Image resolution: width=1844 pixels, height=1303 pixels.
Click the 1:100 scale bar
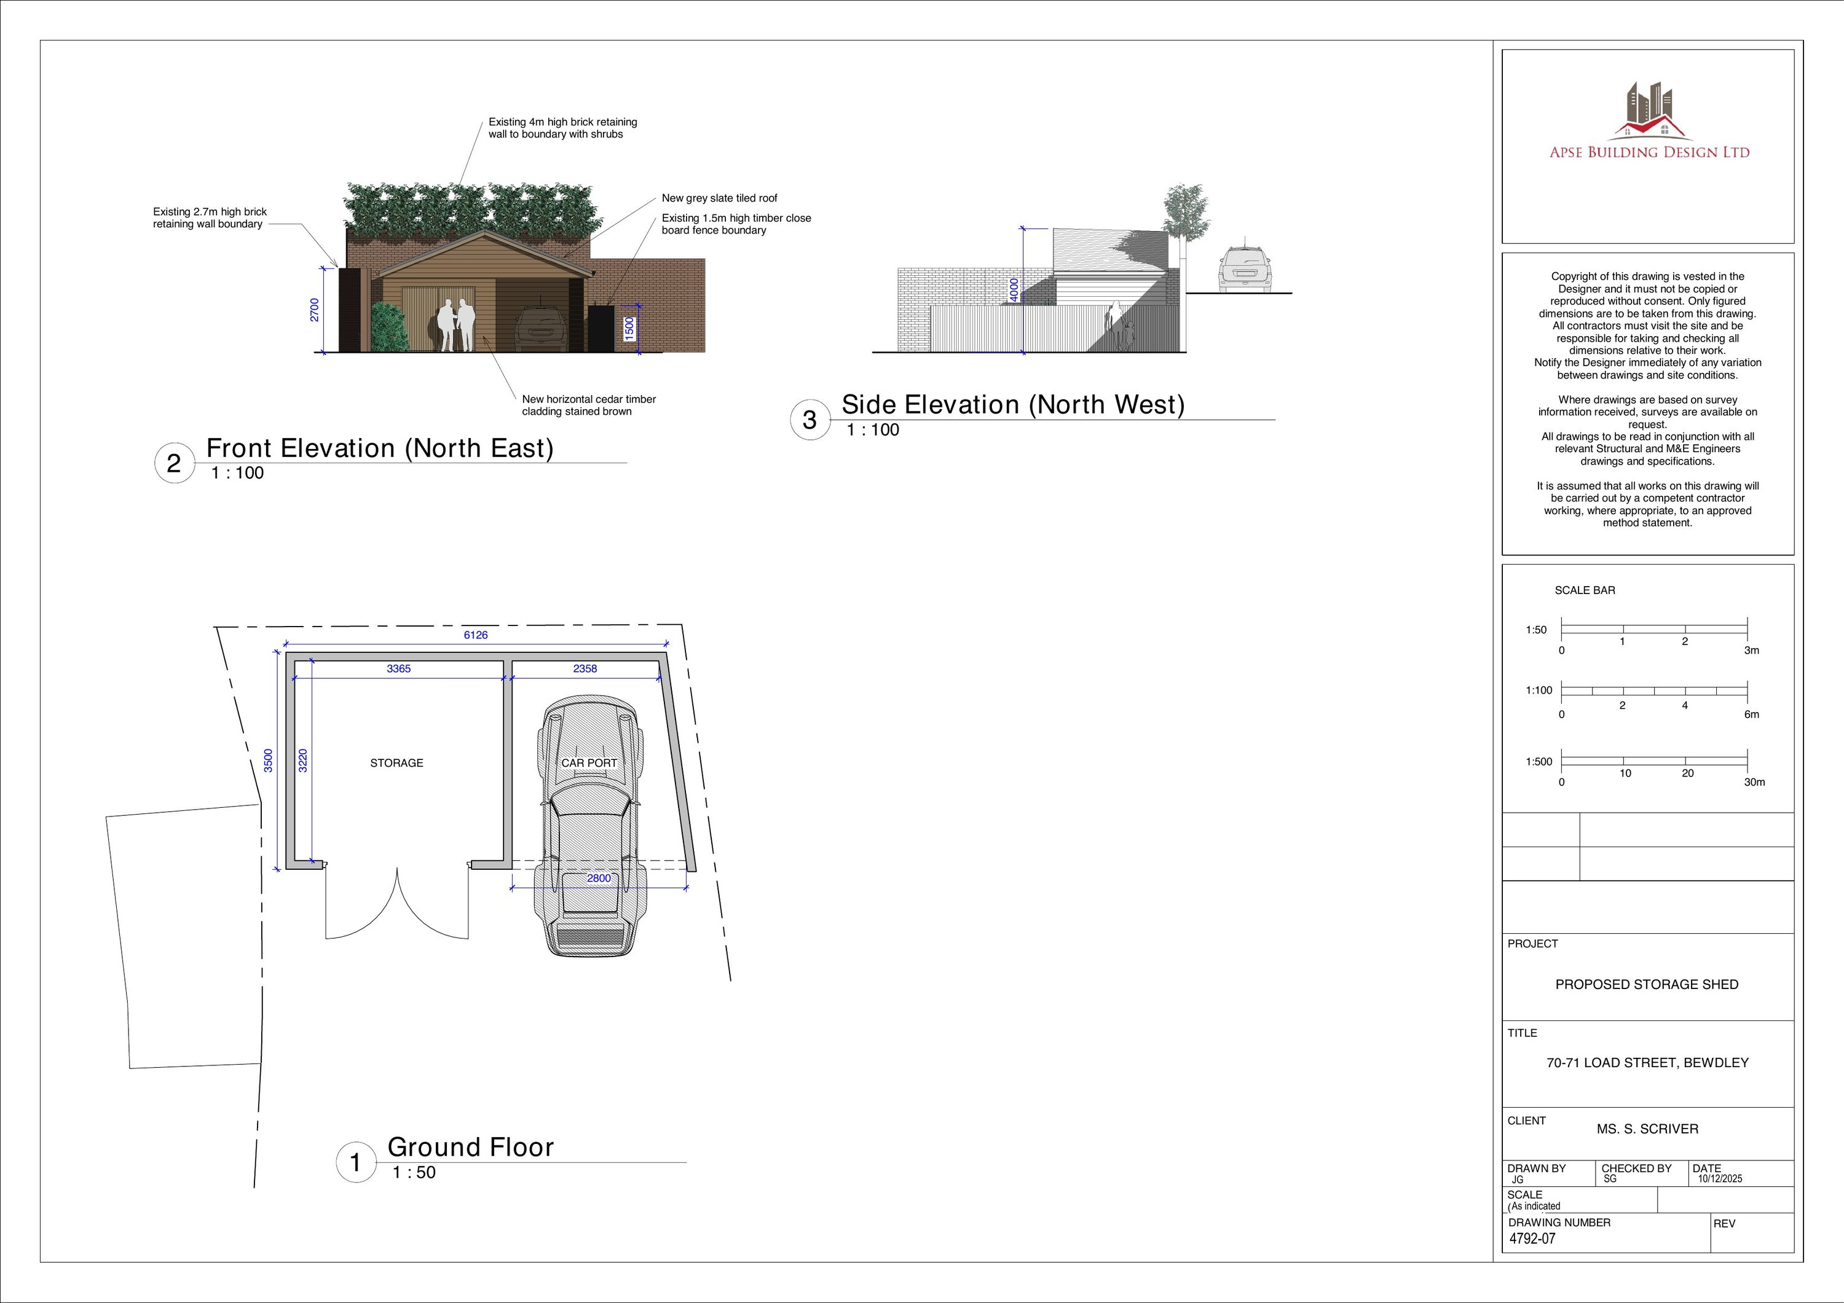[x=1653, y=691]
